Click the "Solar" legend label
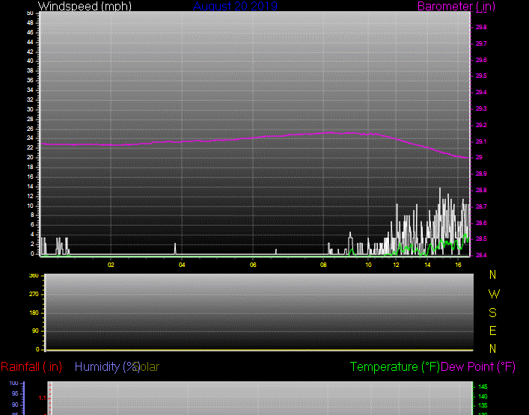This screenshot has height=415, width=529. (x=147, y=367)
